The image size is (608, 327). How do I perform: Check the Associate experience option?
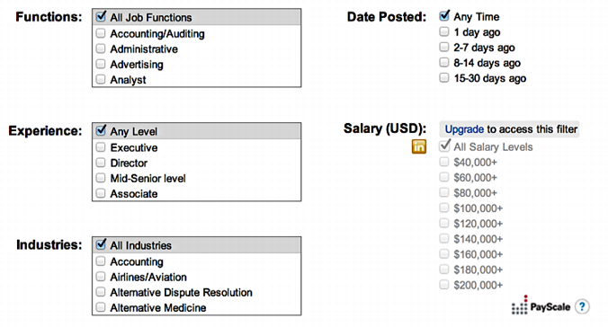tap(101, 193)
